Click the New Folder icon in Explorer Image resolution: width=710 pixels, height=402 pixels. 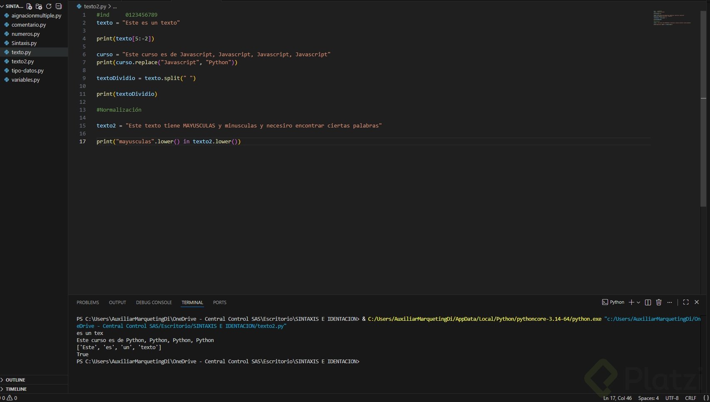[x=39, y=6]
